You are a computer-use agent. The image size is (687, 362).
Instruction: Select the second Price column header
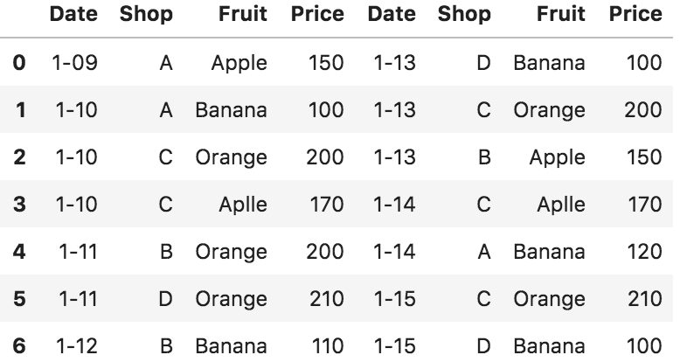(635, 14)
